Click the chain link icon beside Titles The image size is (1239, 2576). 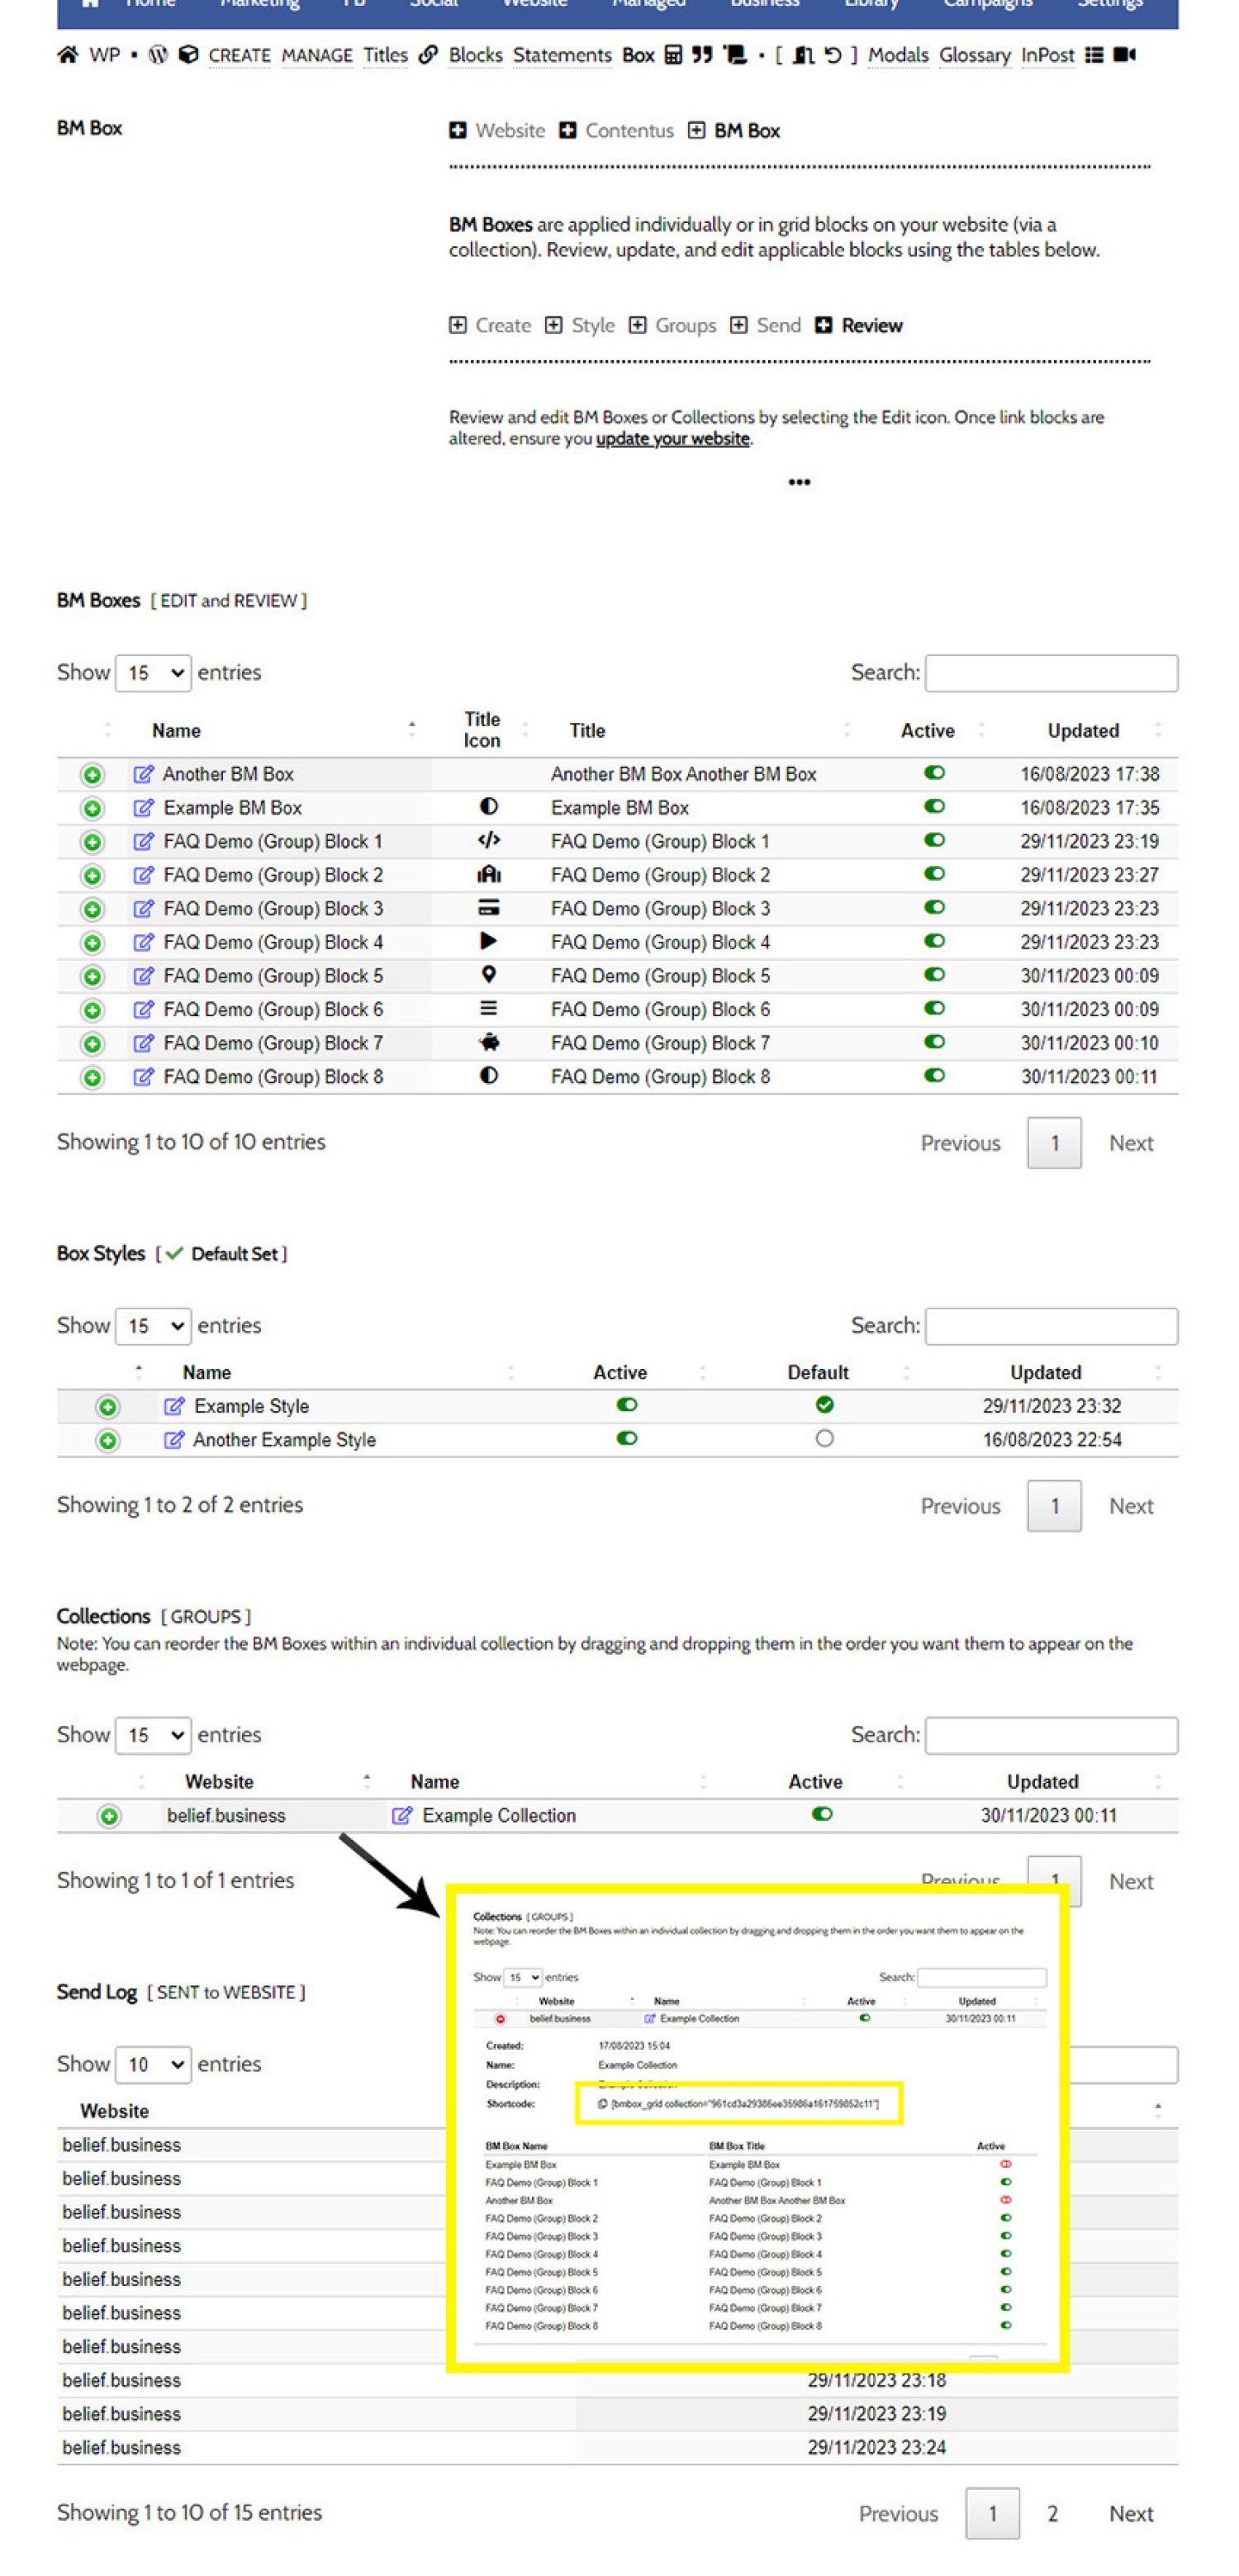(x=428, y=55)
